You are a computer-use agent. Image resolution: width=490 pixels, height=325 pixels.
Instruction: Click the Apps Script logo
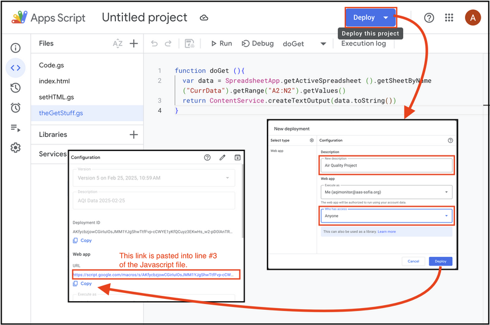point(48,17)
